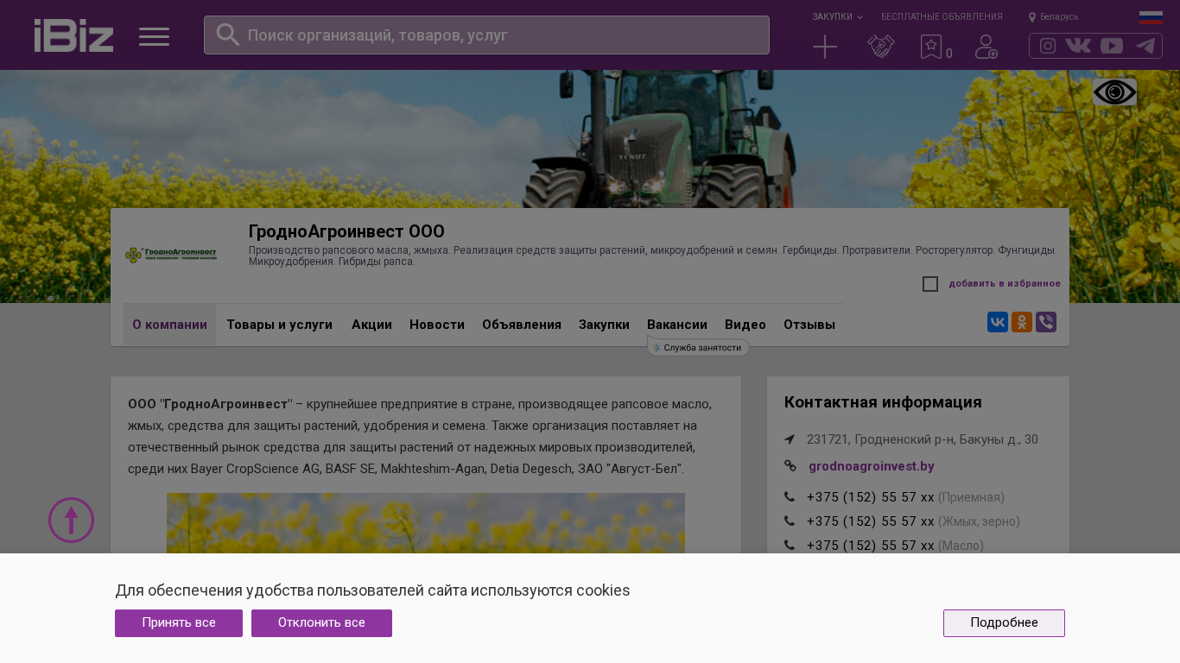Share via Odnoklassniki icon
Image resolution: width=1180 pixels, height=663 pixels.
point(1022,322)
